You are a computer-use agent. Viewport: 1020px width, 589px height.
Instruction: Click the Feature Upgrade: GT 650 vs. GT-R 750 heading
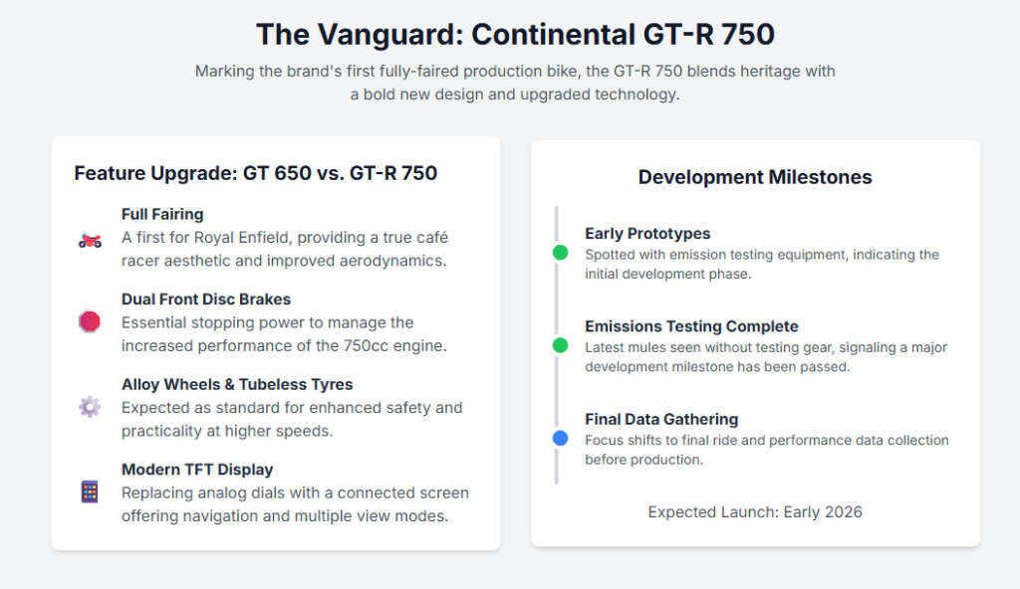[x=256, y=173]
